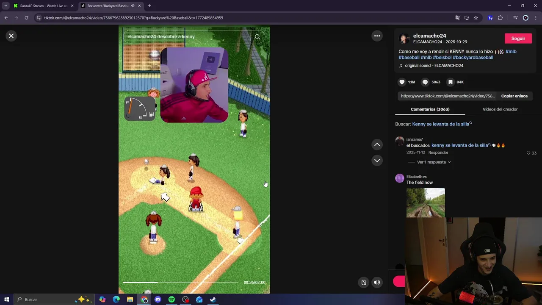The width and height of the screenshot is (542, 305).
Task: Open Discord from the taskbar
Action: [x=158, y=299]
